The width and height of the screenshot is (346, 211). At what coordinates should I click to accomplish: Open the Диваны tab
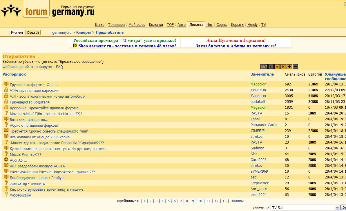196,25
